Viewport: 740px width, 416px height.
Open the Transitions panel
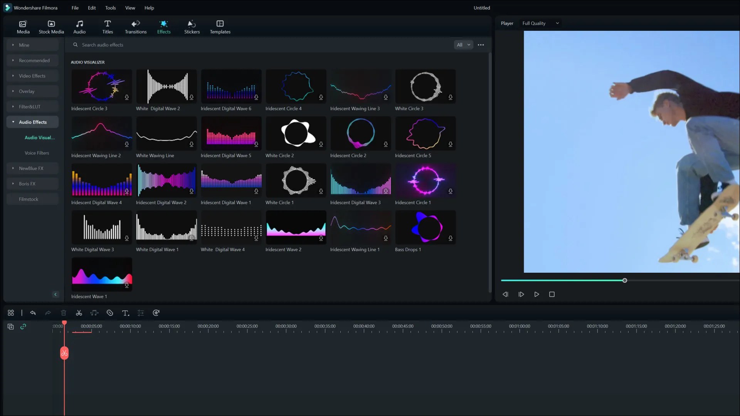click(136, 27)
